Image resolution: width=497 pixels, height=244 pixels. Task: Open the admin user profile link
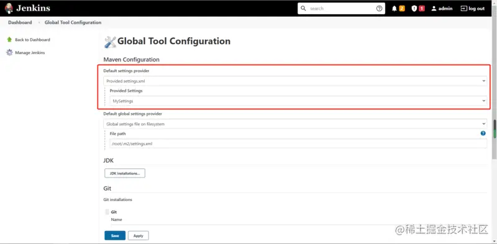pos(442,9)
